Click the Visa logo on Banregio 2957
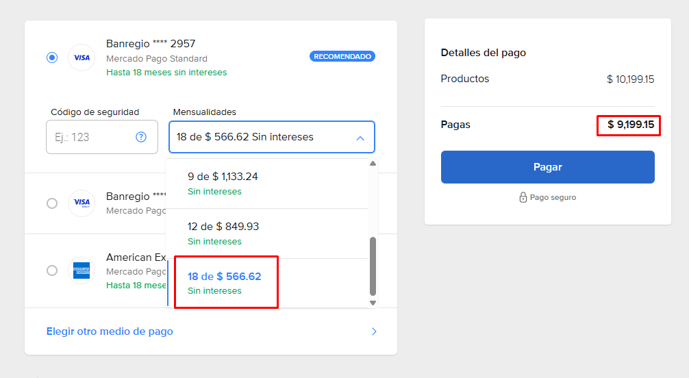 82,58
